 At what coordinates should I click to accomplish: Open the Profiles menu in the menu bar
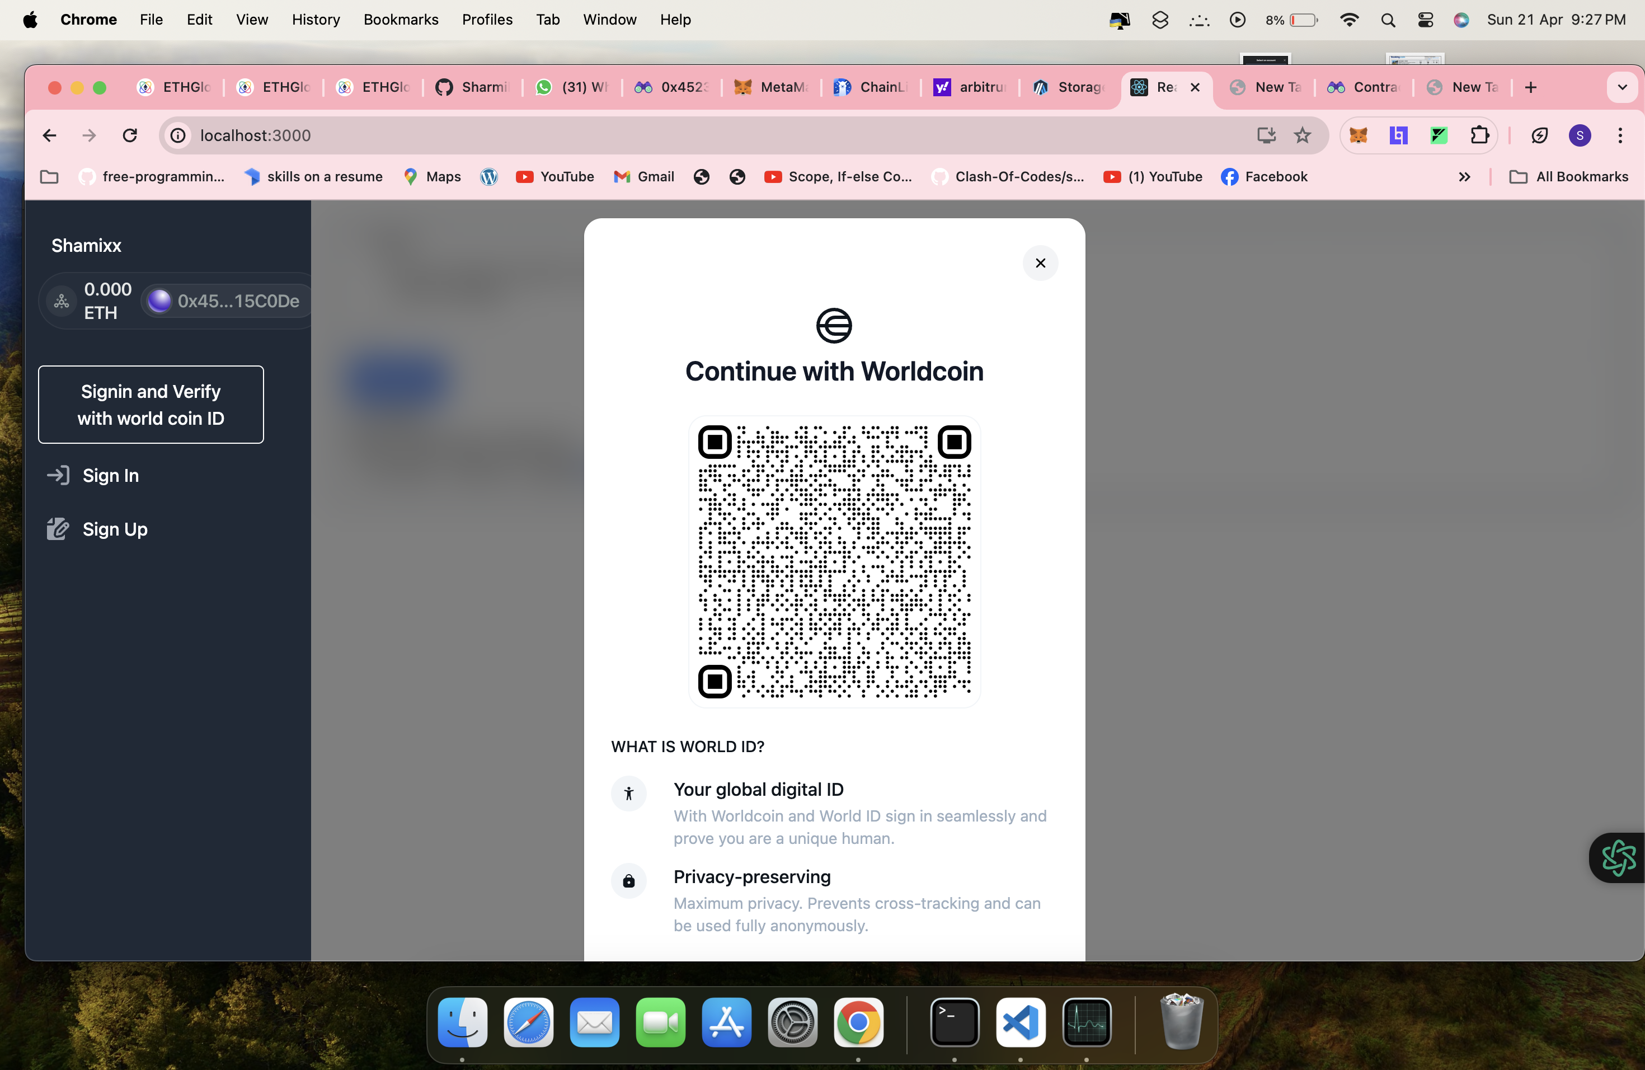(487, 20)
